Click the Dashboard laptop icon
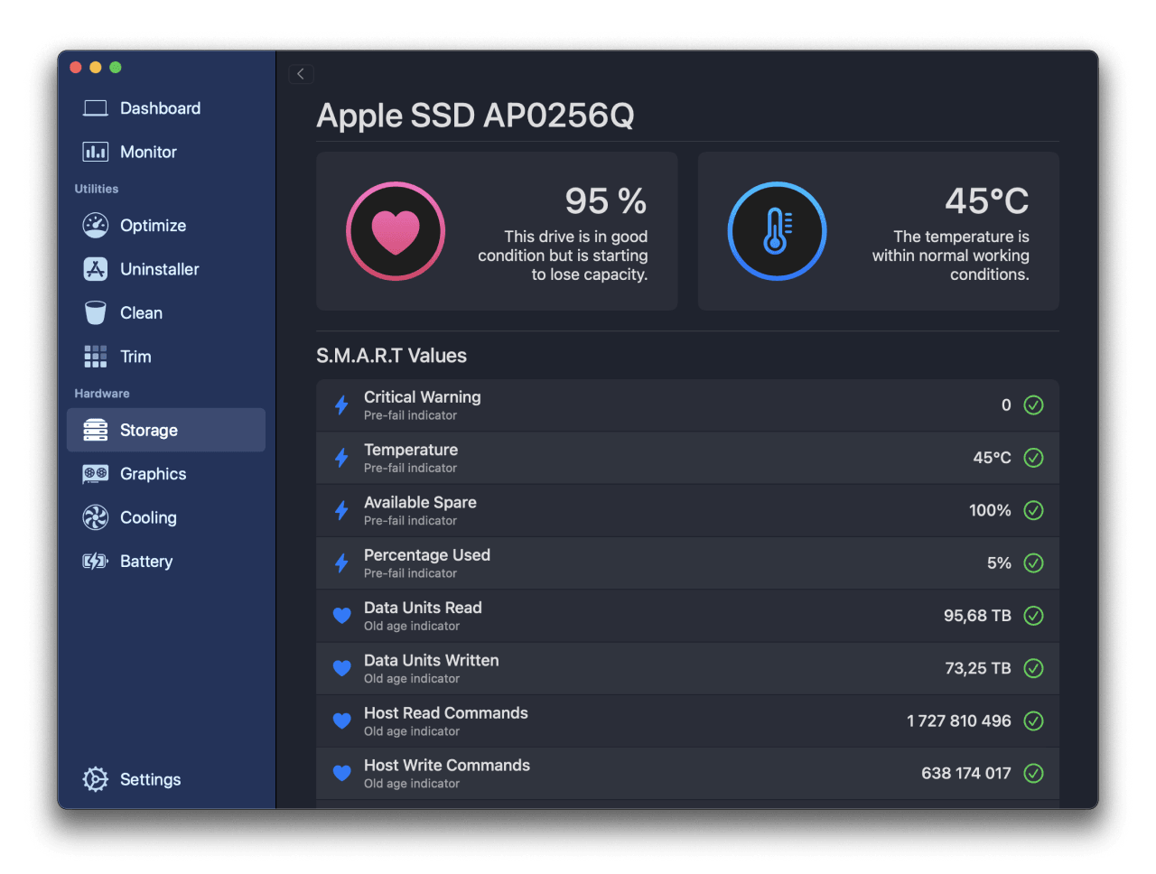This screenshot has height=874, width=1156. [x=95, y=108]
